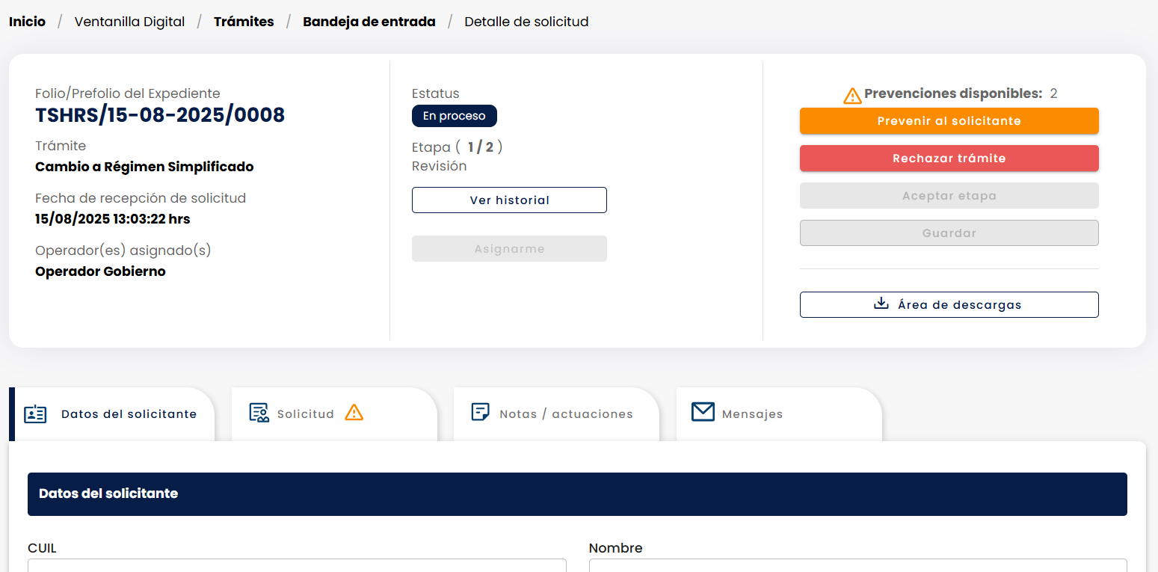
Task: Click the folio TSHRS/15-08-2025/0008
Action: (x=160, y=115)
